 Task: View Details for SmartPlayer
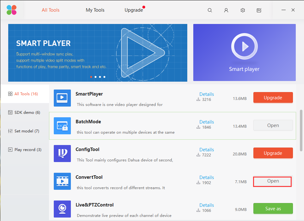[x=207, y=94]
